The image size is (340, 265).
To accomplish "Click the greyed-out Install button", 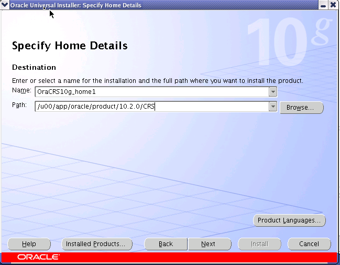I will [259, 244].
